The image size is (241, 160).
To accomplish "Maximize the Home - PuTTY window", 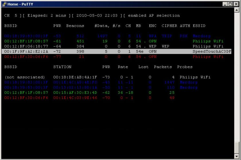I will 230,4.
